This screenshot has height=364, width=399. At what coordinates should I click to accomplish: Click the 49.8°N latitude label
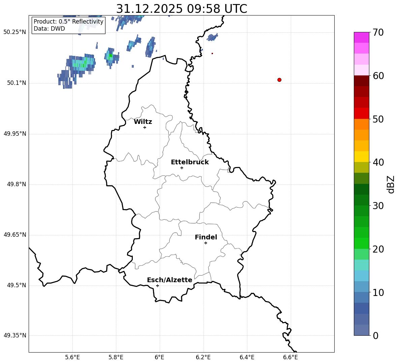pyautogui.click(x=17, y=184)
